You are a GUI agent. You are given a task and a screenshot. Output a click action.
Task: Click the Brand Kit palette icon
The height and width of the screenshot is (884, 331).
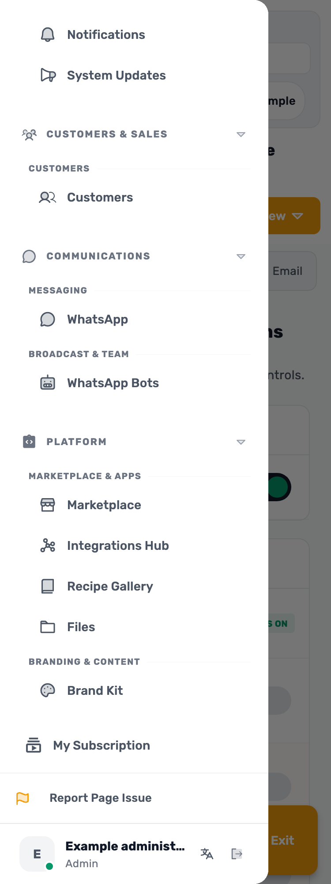(48, 690)
